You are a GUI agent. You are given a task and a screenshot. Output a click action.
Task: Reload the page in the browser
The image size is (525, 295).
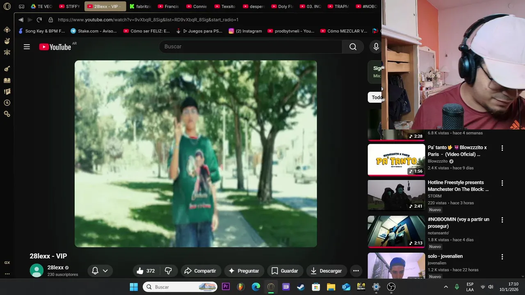coord(39,20)
